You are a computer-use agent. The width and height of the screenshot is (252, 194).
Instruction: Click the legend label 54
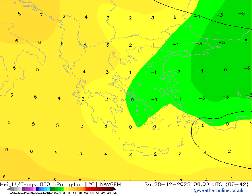coord(114,193)
